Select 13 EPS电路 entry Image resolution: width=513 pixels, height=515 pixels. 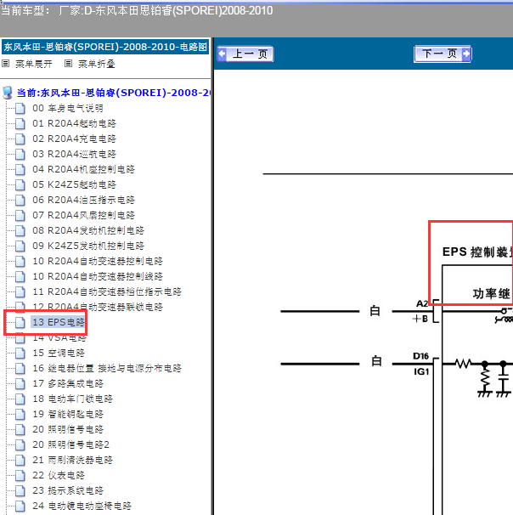pyautogui.click(x=59, y=322)
